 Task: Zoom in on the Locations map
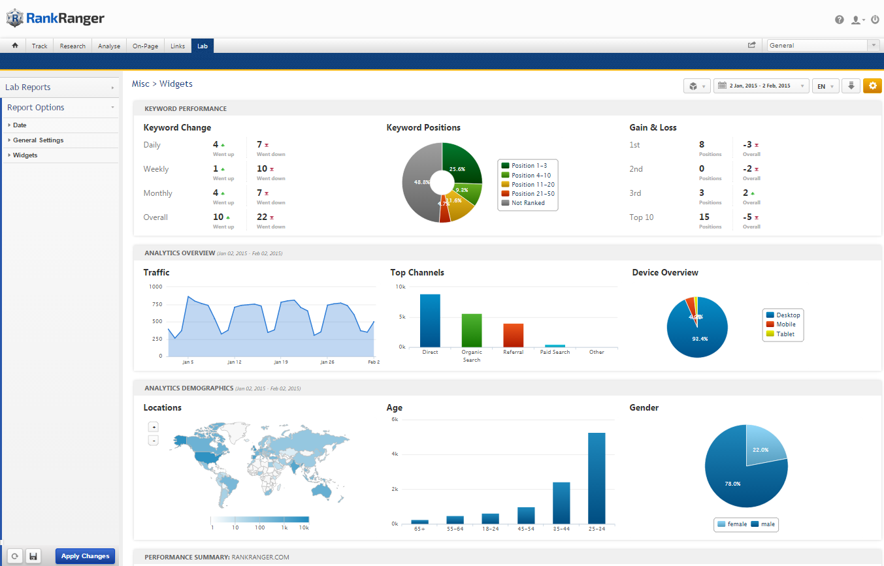pyautogui.click(x=154, y=427)
